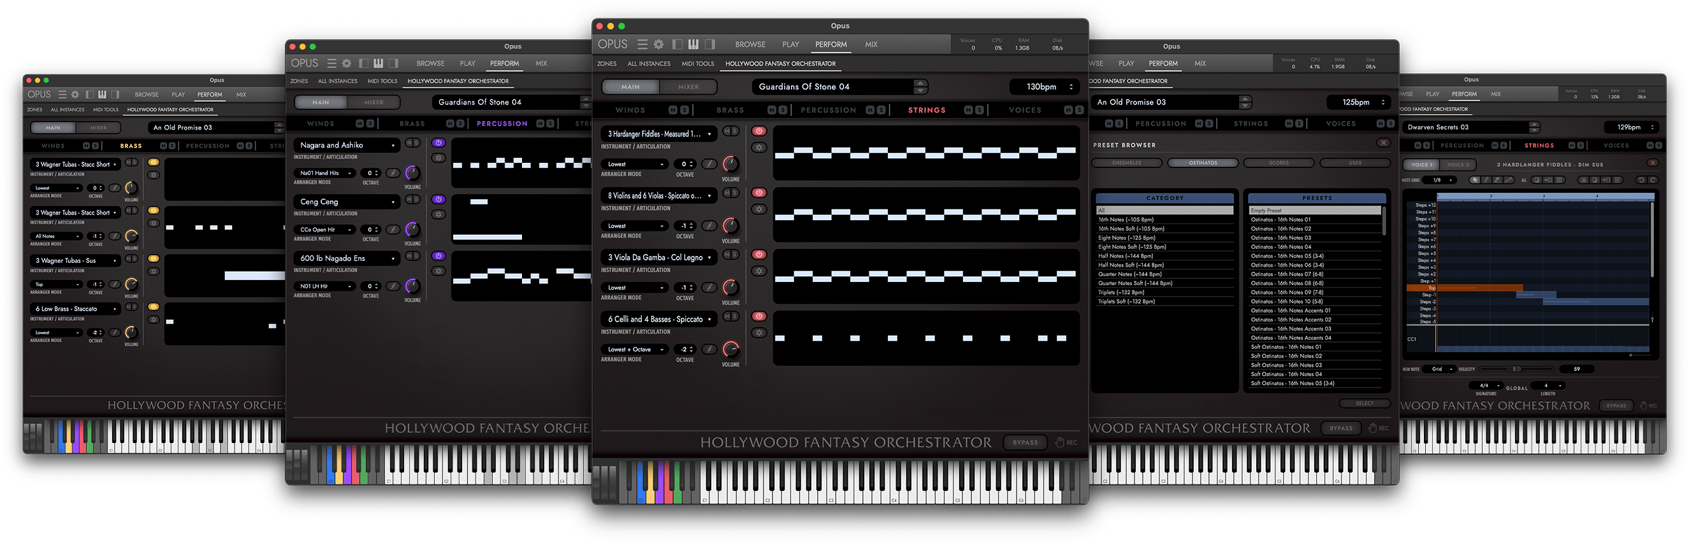1689x543 pixels.
Task: Toggle power for 3 Viola Da Gamba track
Action: click(x=759, y=255)
